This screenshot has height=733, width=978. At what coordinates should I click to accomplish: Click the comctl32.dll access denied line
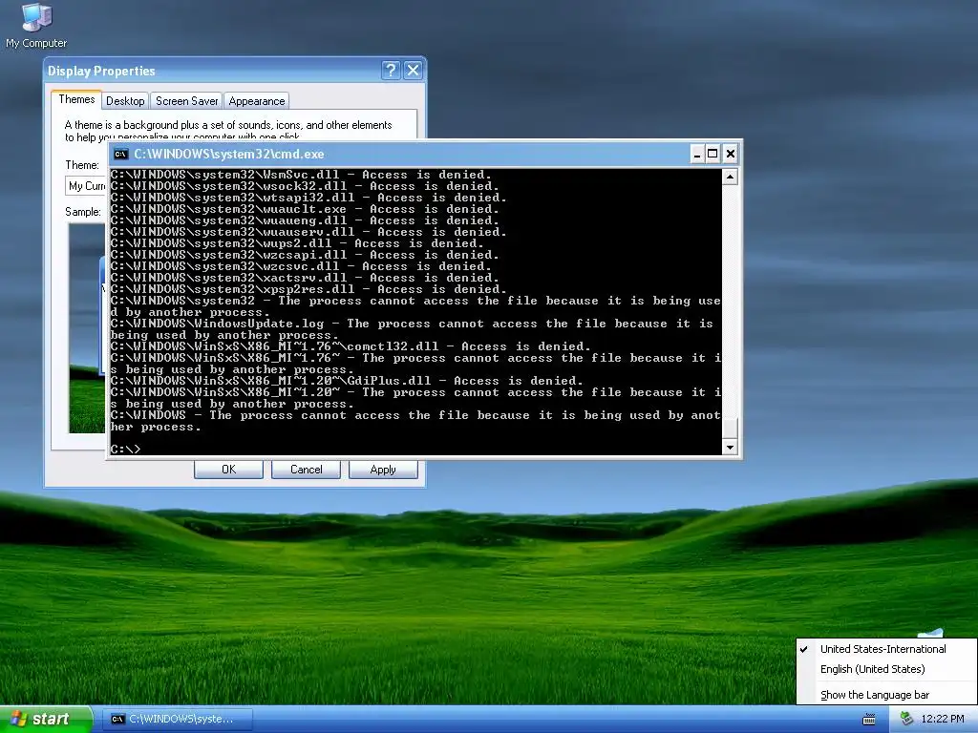pos(351,346)
